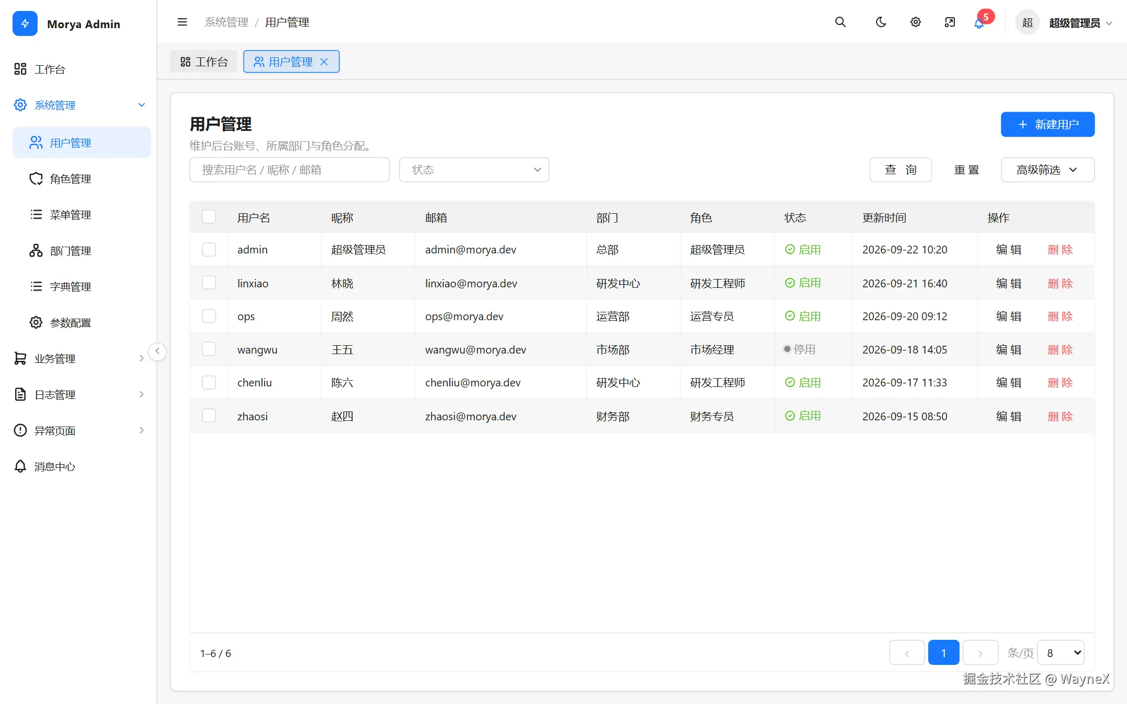Image resolution: width=1127 pixels, height=704 pixels.
Task: Check the wangwu row checkbox
Action: coord(209,349)
